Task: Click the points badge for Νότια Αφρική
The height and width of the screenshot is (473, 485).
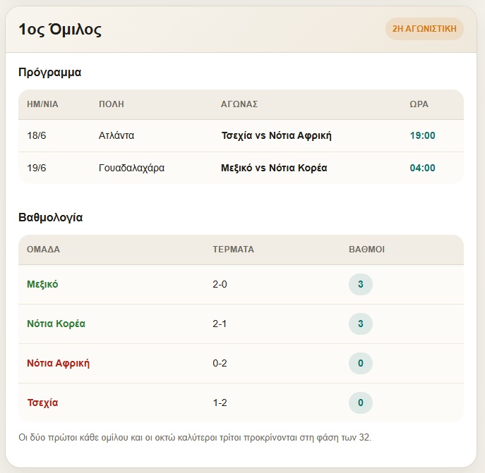Action: (x=360, y=363)
